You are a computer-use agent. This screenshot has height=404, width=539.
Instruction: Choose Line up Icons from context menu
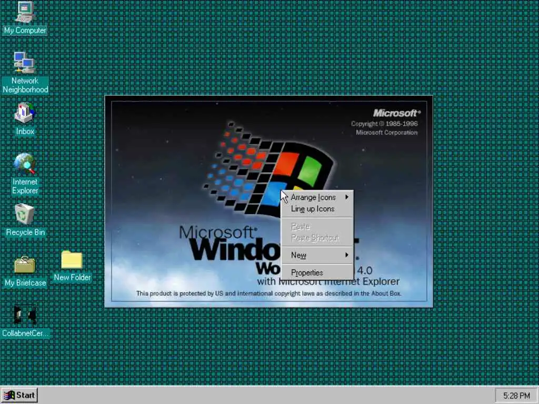click(317, 209)
